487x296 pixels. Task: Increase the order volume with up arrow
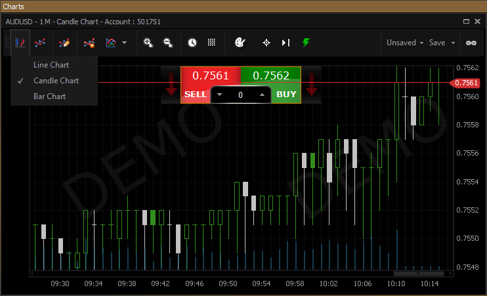[262, 95]
